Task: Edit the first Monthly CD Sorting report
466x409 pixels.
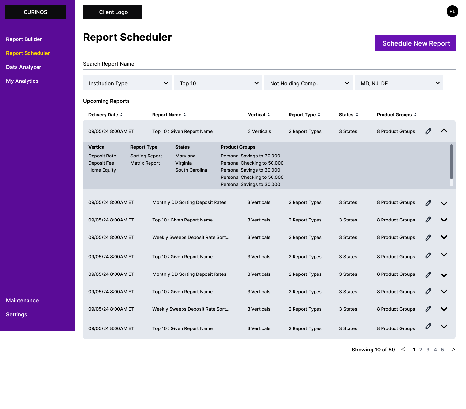Action: click(x=428, y=203)
